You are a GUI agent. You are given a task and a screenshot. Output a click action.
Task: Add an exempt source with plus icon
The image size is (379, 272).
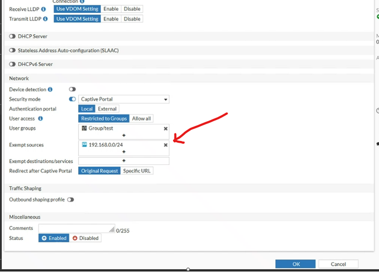click(124, 152)
